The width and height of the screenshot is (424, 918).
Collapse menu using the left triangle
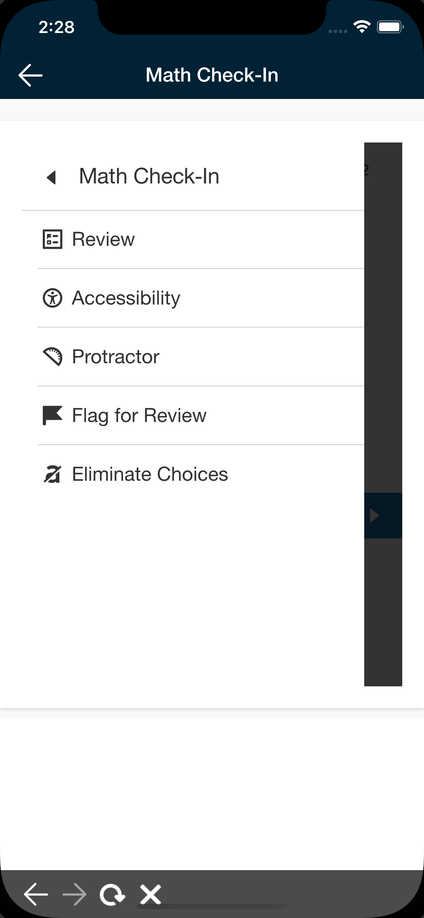(x=51, y=177)
